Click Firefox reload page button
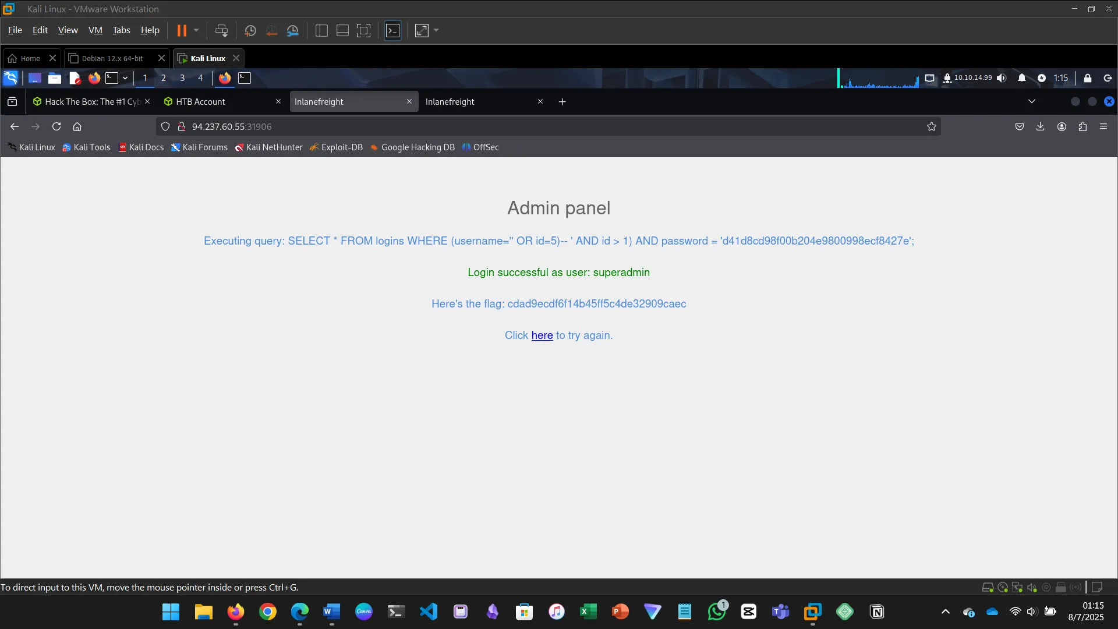 pos(56,126)
